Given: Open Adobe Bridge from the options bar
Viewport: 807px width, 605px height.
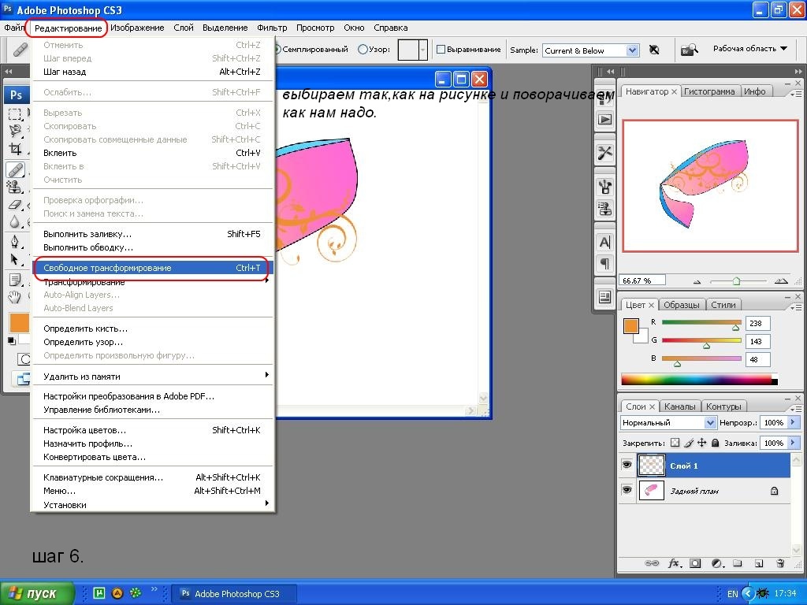Looking at the screenshot, I should point(690,50).
